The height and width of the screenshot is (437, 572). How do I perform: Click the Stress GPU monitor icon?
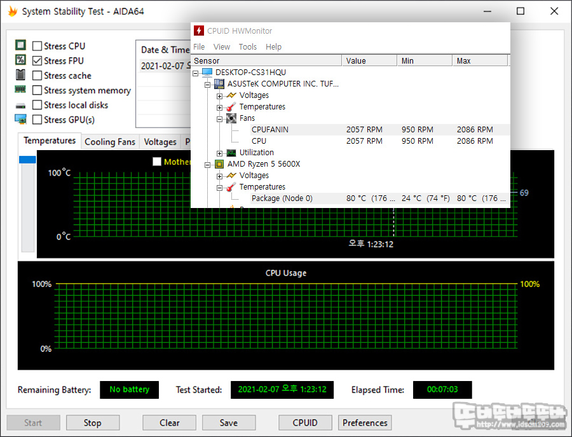tap(20, 119)
